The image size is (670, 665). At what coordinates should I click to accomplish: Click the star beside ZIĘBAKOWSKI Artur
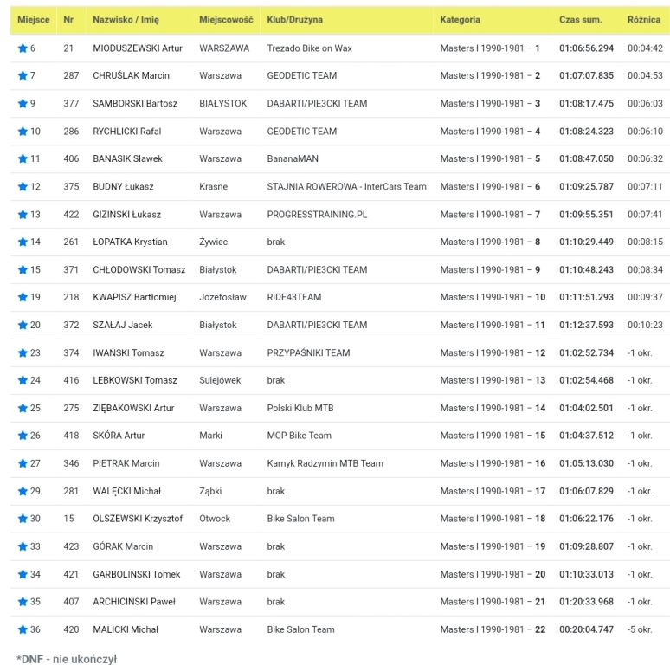(23, 408)
